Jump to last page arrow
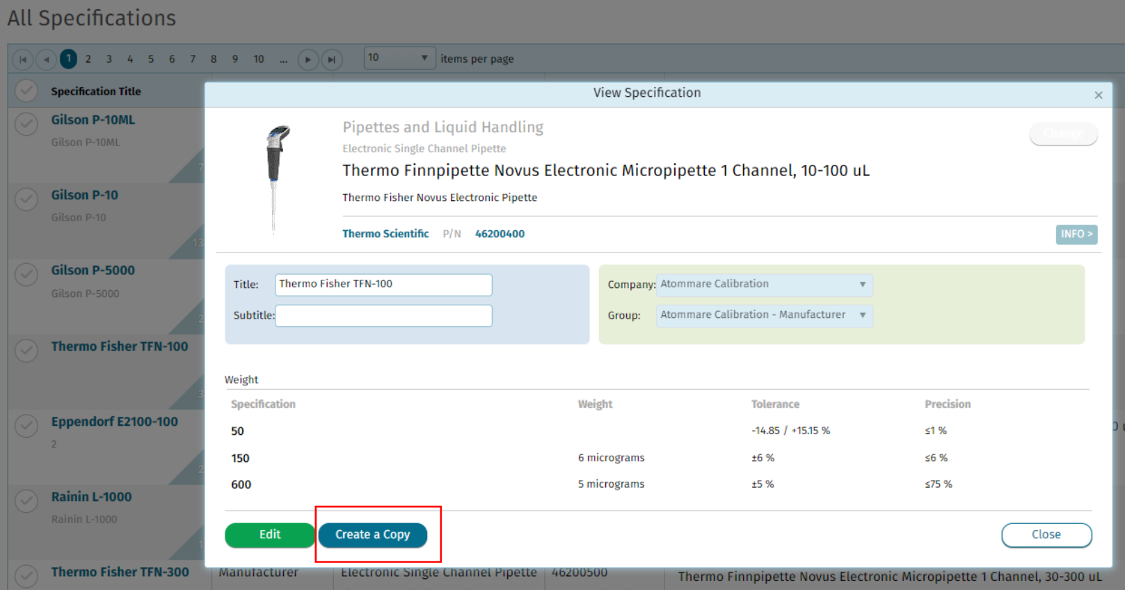Image resolution: width=1125 pixels, height=590 pixels. (332, 59)
